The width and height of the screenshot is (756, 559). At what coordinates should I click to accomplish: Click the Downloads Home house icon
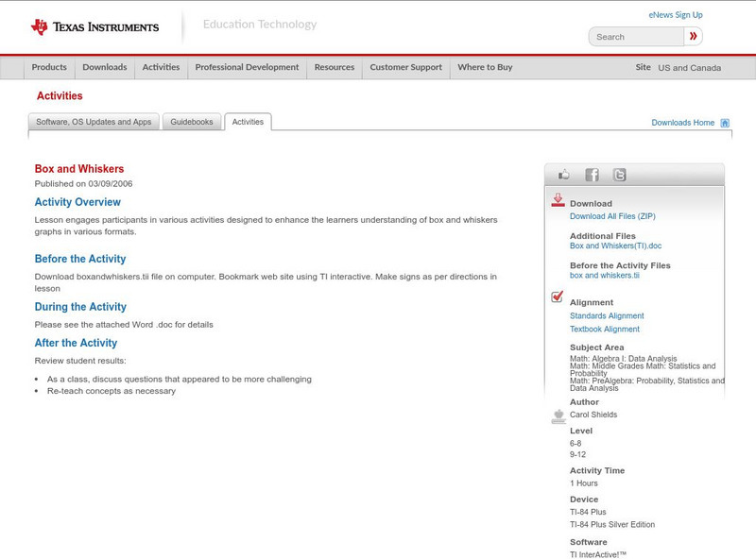(725, 123)
